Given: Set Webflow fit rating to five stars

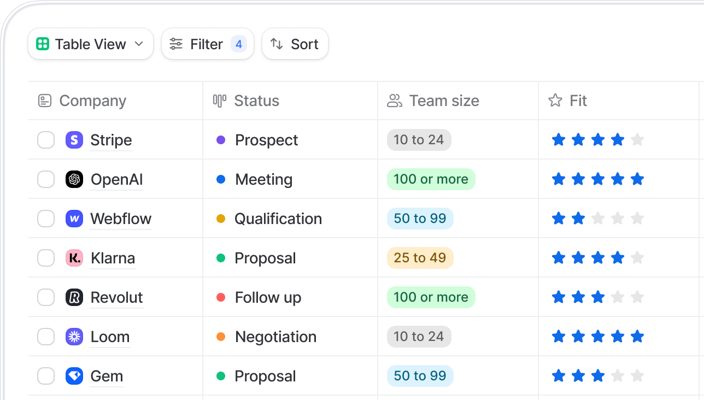Looking at the screenshot, I should 637,219.
